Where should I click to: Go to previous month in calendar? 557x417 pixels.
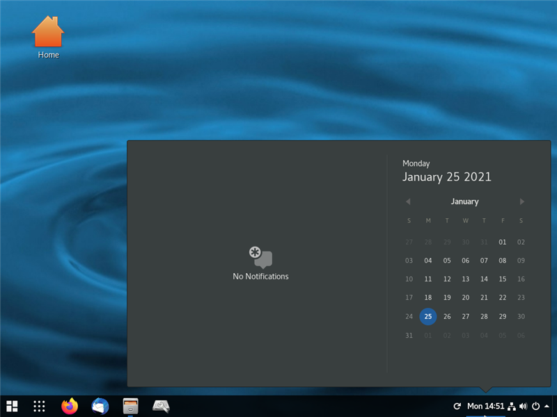[x=408, y=202]
